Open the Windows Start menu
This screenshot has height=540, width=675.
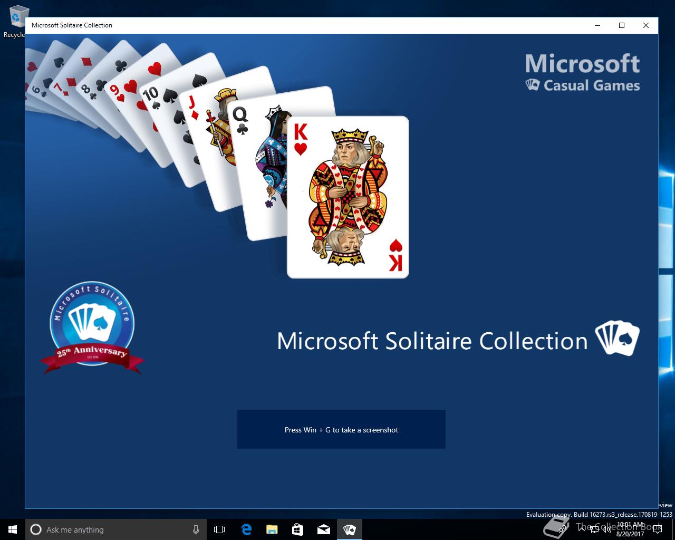click(x=13, y=529)
